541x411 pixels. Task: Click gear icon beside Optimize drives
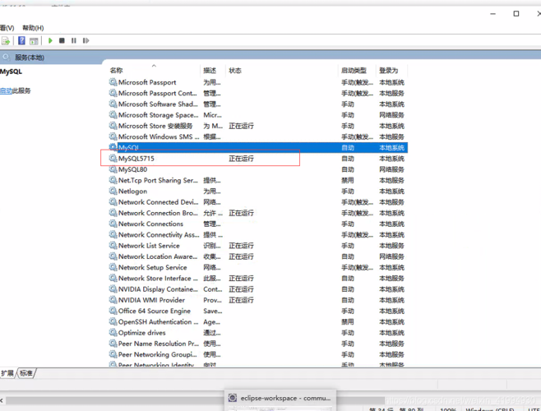click(x=113, y=333)
